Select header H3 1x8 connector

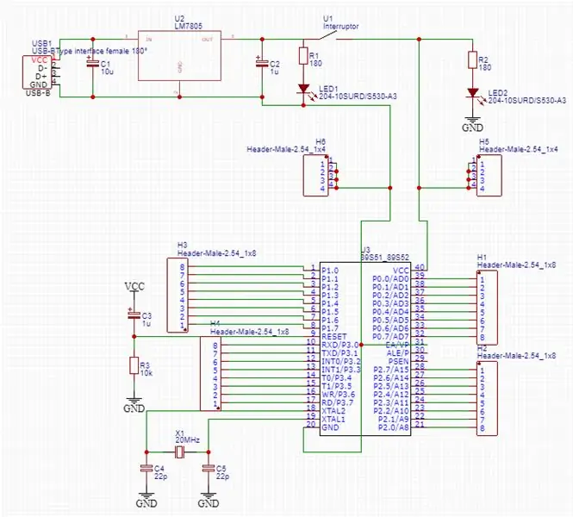point(178,296)
